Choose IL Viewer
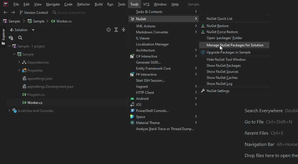This screenshot has width=298, height=164. click(164, 38)
